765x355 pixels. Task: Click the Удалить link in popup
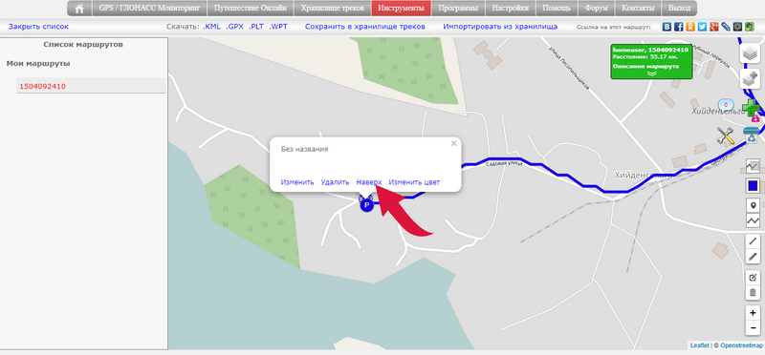pos(336,182)
